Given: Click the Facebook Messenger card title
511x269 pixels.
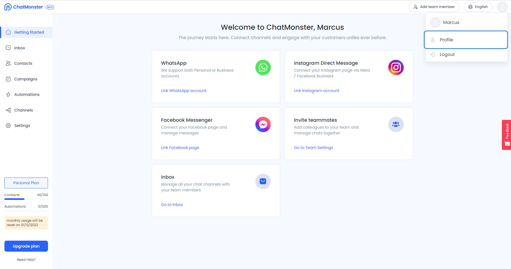Looking at the screenshot, I should pyautogui.click(x=187, y=120).
